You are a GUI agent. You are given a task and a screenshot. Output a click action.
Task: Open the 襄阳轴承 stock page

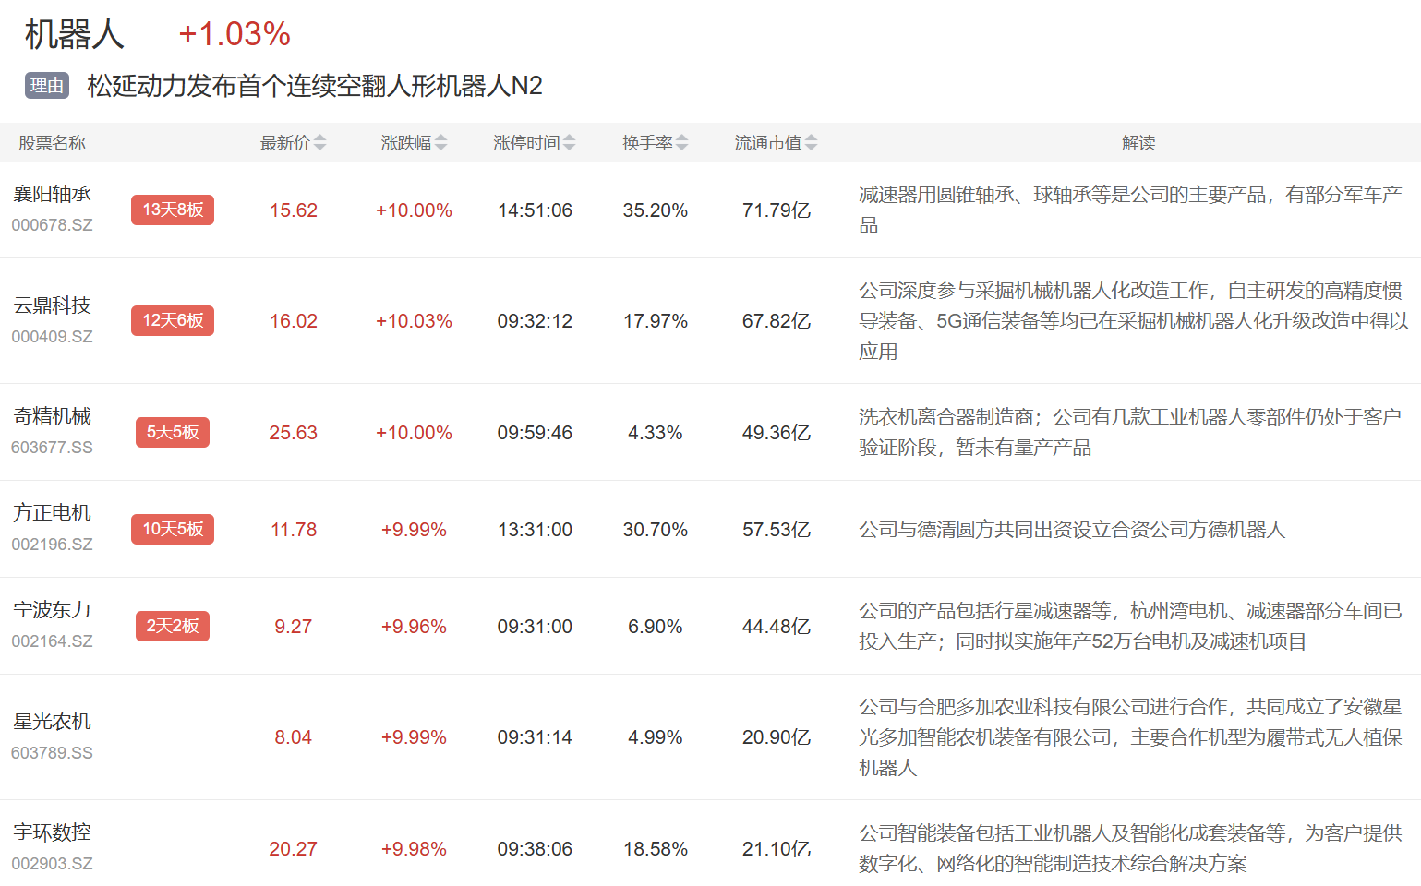click(53, 194)
